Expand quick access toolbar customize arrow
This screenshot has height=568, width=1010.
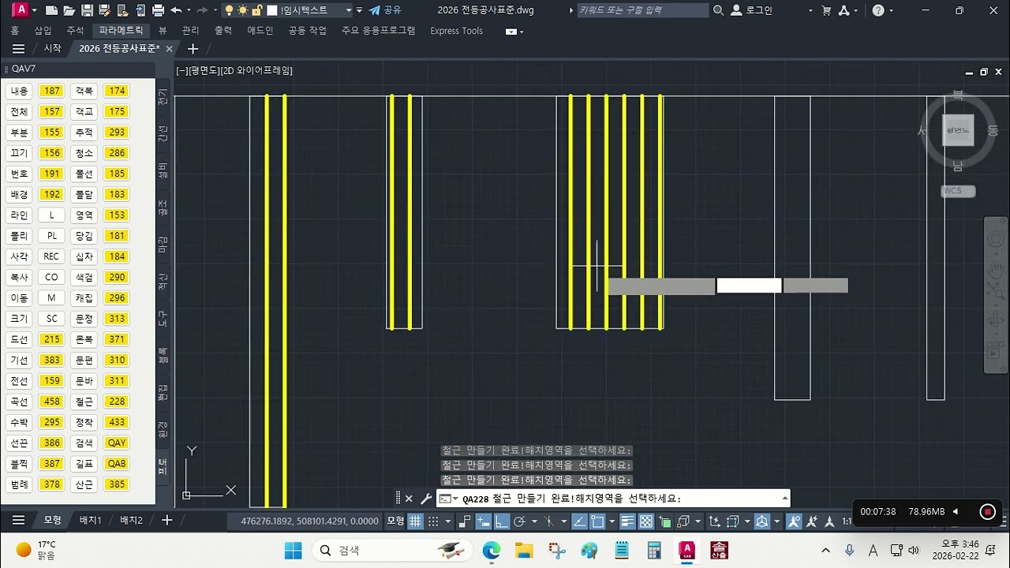click(x=360, y=10)
